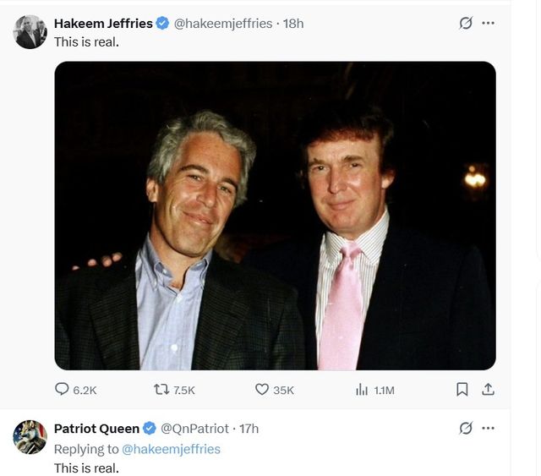This screenshot has height=476, width=541.
Task: Click the 17h timestamp on the reply
Action: click(249, 429)
